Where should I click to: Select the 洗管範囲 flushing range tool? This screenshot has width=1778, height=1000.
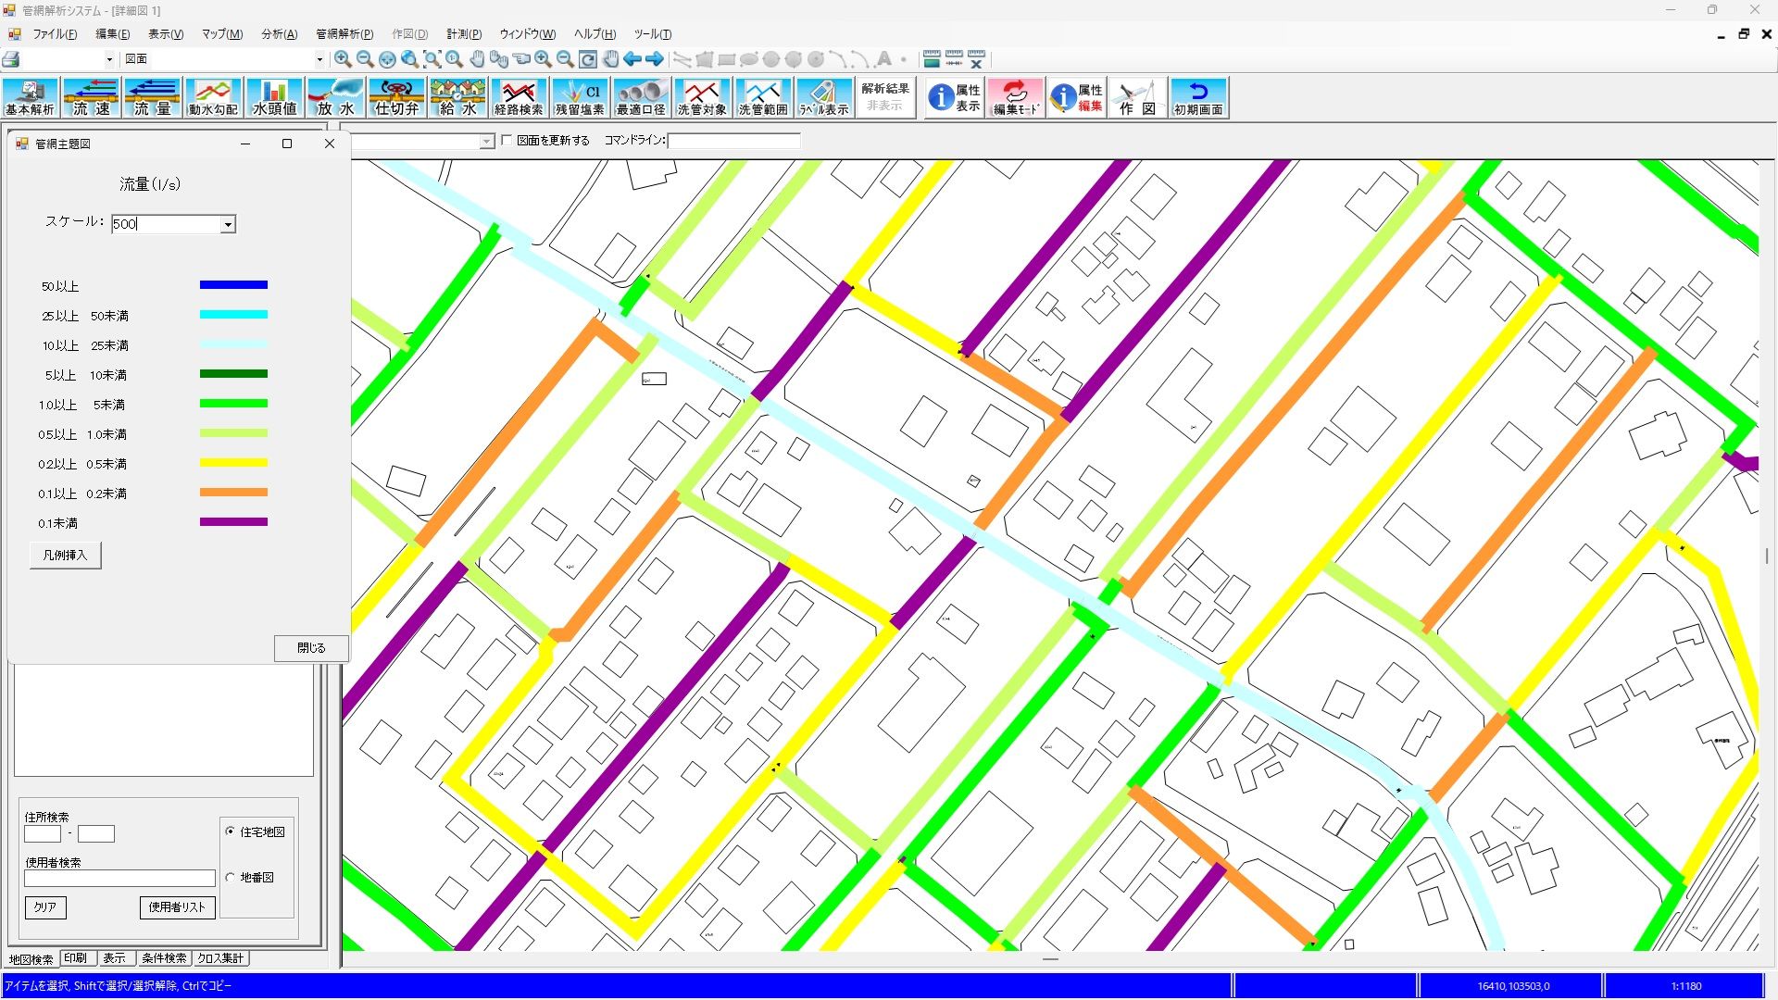pos(763,97)
